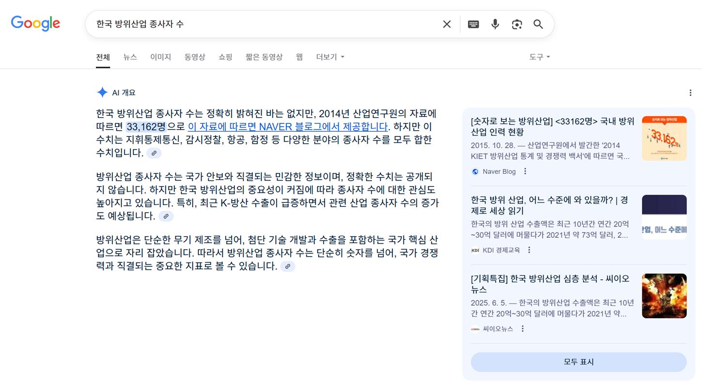The width and height of the screenshot is (702, 385).
Task: Click source link chip after third paragraph
Action: tap(287, 266)
